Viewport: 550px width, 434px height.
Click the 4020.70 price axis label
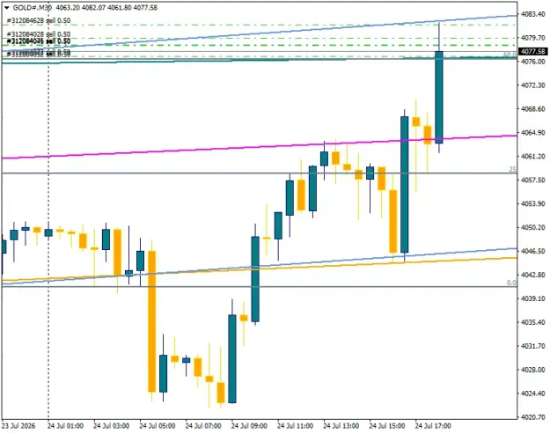(532, 417)
